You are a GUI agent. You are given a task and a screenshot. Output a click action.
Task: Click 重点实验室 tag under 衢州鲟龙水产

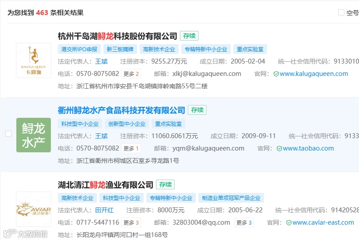pyautogui.click(x=168, y=124)
